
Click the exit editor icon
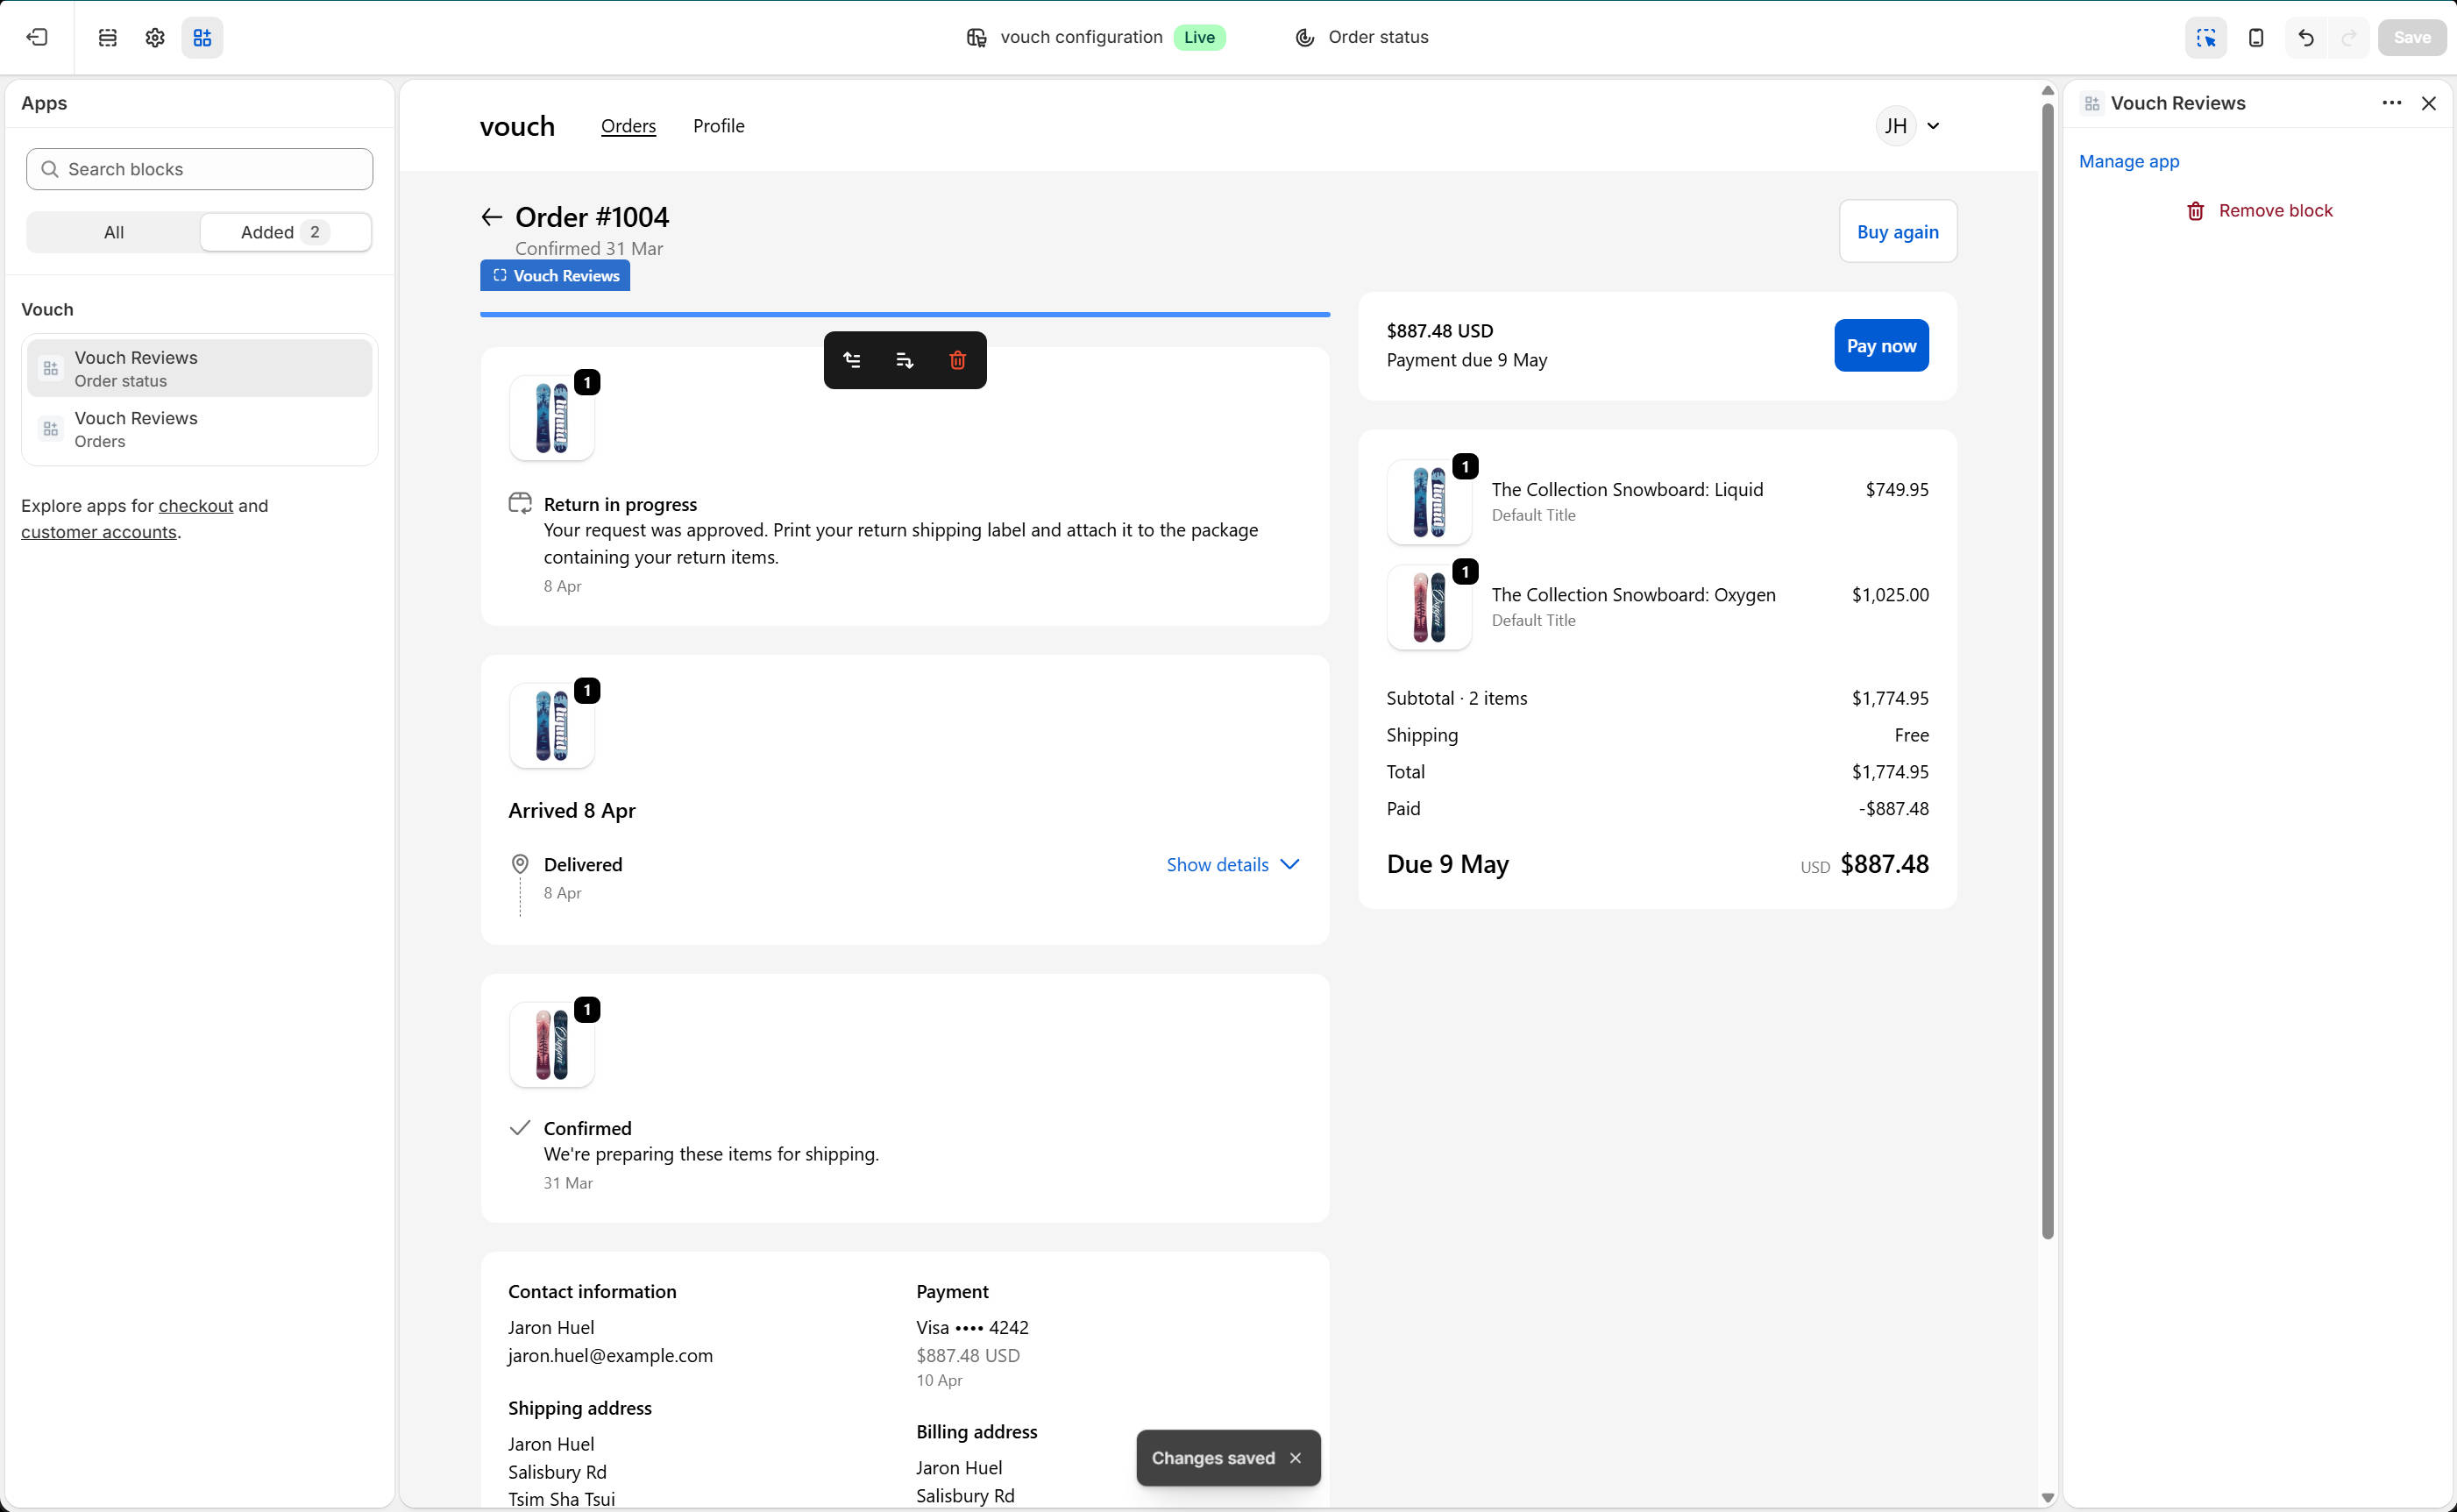tap(37, 37)
